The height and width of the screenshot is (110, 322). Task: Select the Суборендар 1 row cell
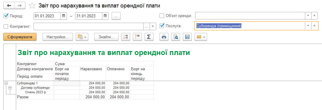[x=35, y=83]
